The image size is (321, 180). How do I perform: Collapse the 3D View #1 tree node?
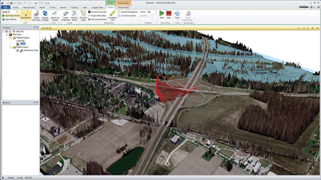pos(3,31)
